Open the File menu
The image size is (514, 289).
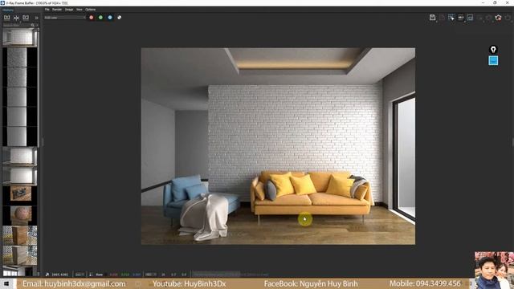click(x=47, y=10)
